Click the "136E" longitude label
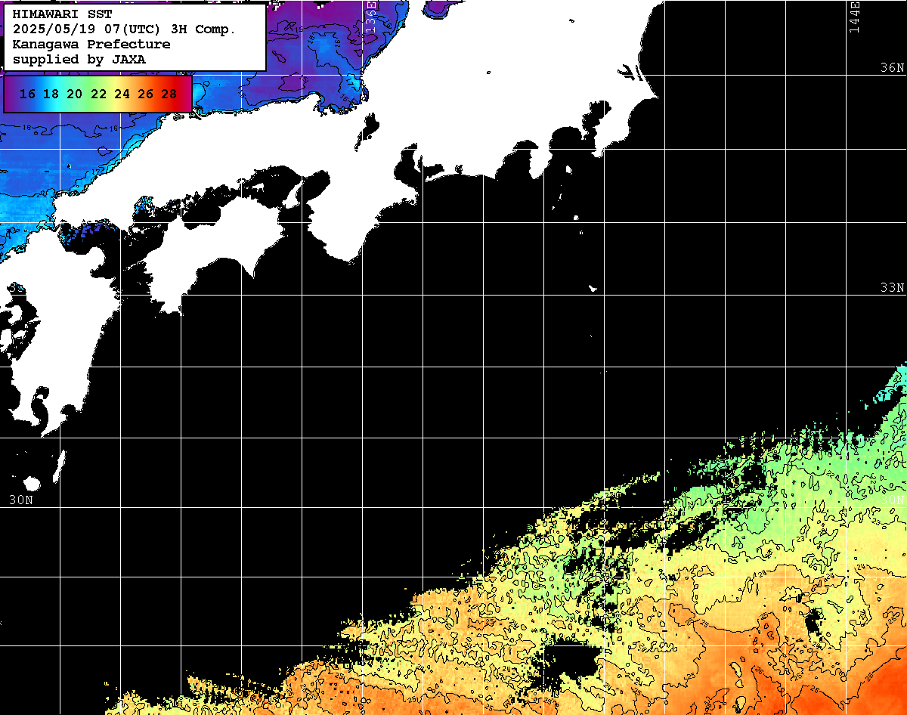This screenshot has height=715, width=907. tap(371, 17)
